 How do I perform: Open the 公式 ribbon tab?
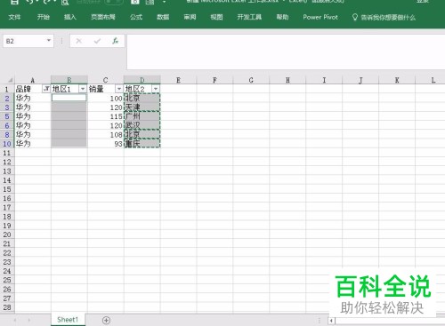tap(136, 17)
